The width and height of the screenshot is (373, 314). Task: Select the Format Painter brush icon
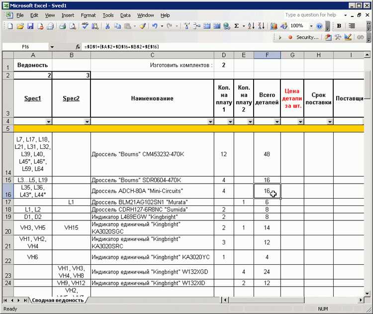[x=142, y=26]
